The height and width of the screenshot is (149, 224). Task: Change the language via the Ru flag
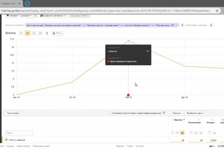pyautogui.click(x=212, y=146)
